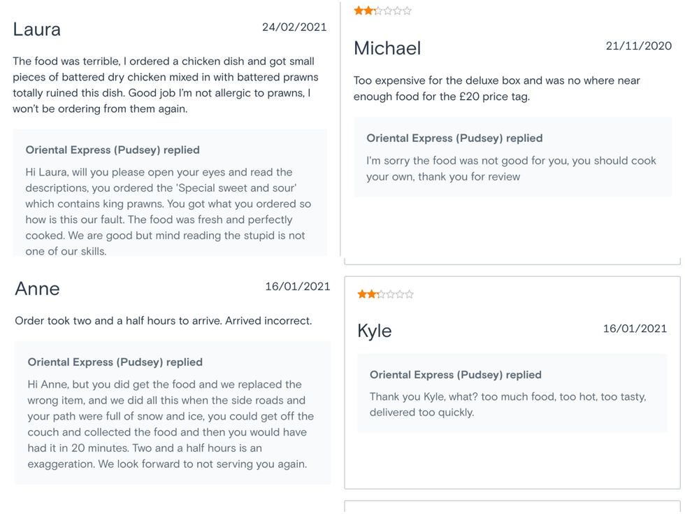Click the last empty star above Michael's review

pos(408,10)
